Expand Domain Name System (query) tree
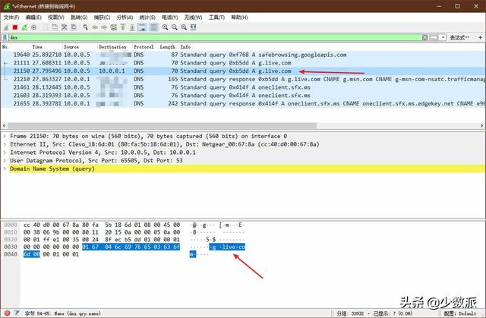The width and height of the screenshot is (486, 318). coord(5,168)
